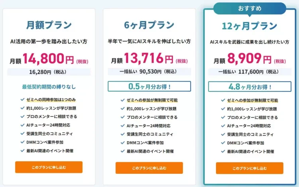Select the 6ヶ月プラン heading
299x187 pixels.
point(149,25)
